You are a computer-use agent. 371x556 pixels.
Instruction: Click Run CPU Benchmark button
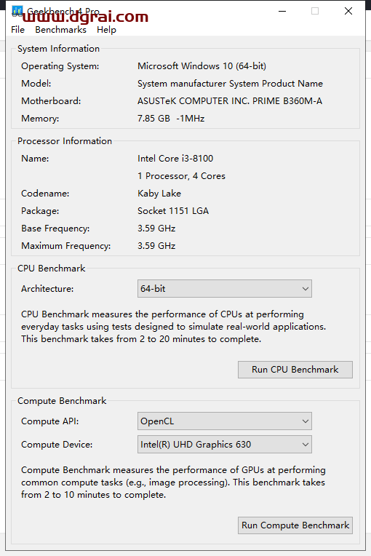coord(295,370)
